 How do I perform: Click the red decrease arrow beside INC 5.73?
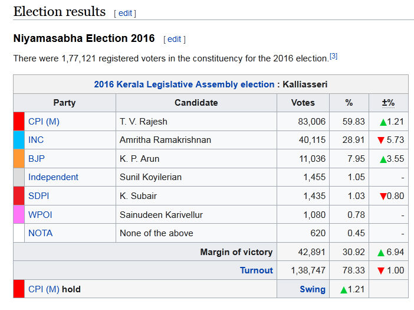381,141
